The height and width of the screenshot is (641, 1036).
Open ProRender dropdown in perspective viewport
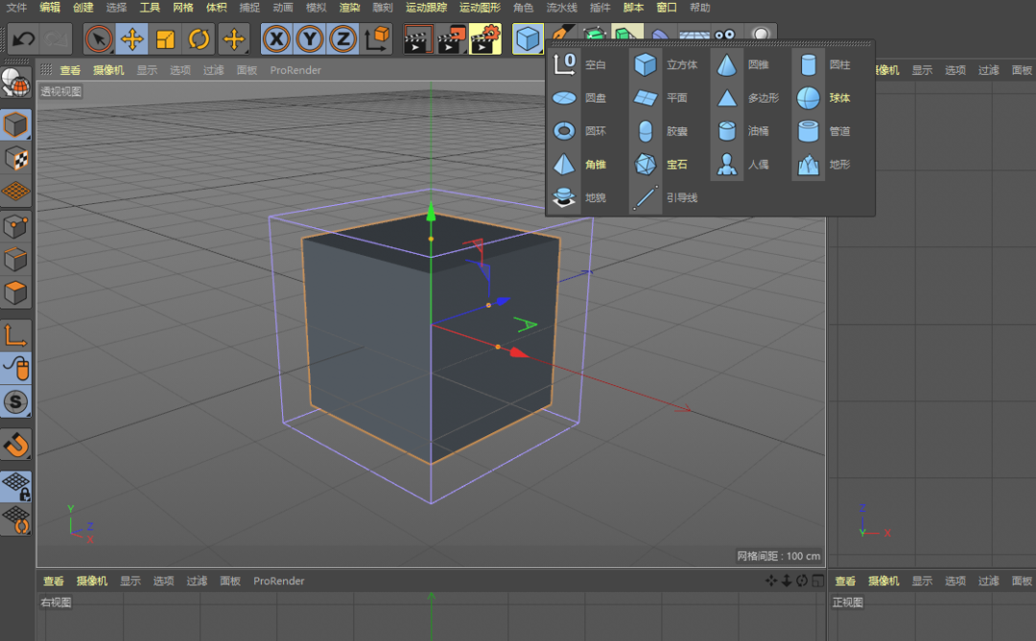(x=295, y=70)
